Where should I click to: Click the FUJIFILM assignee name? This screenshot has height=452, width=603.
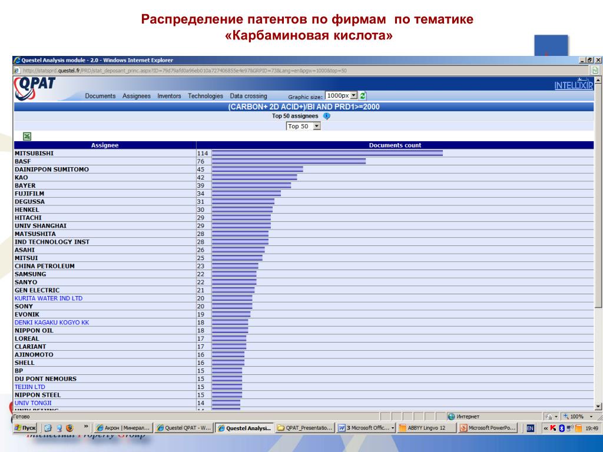[29, 194]
